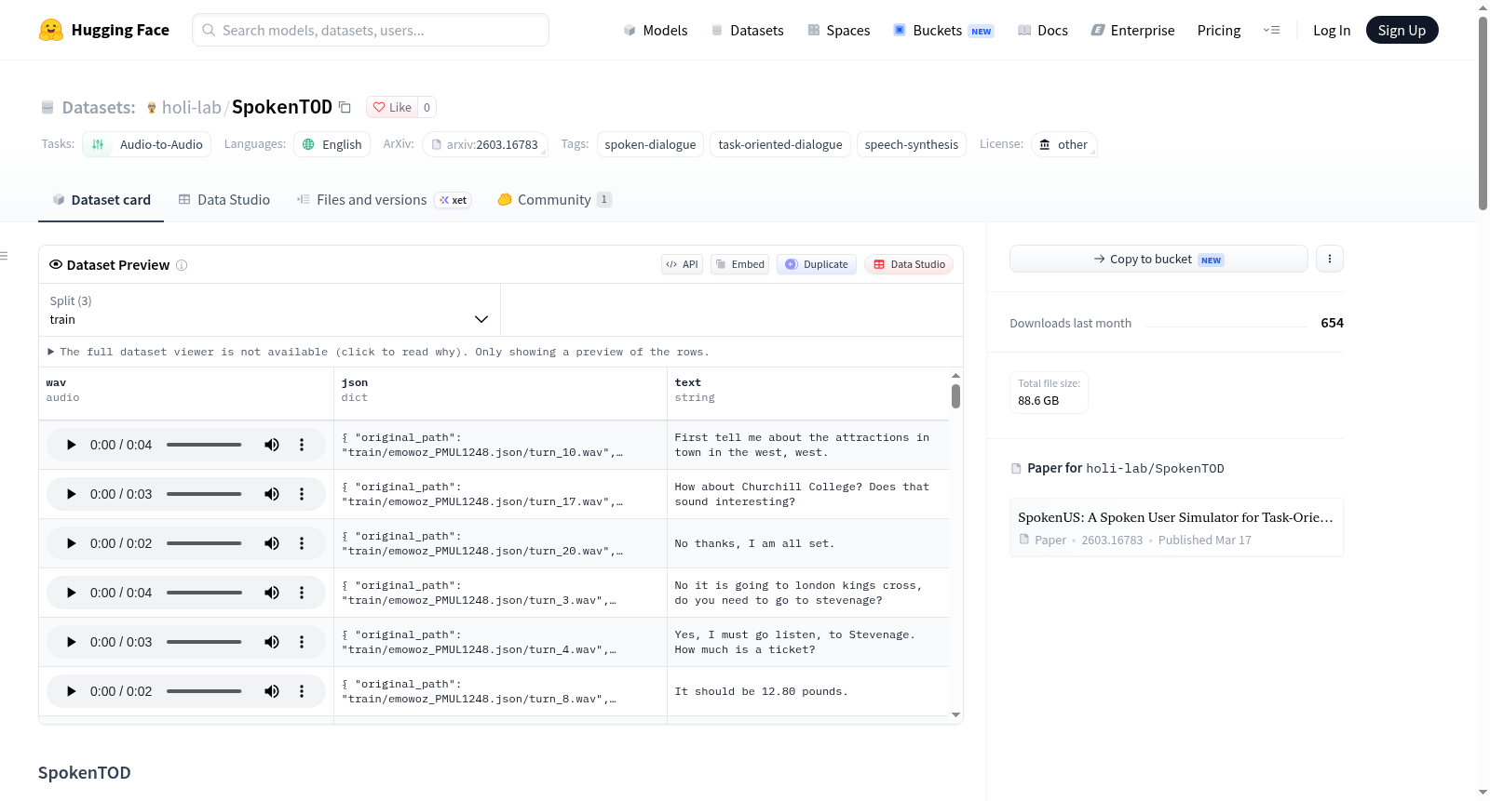The height and width of the screenshot is (801, 1490).
Task: Expand the full dataset viewer unavailable notice
Action: click(x=378, y=352)
